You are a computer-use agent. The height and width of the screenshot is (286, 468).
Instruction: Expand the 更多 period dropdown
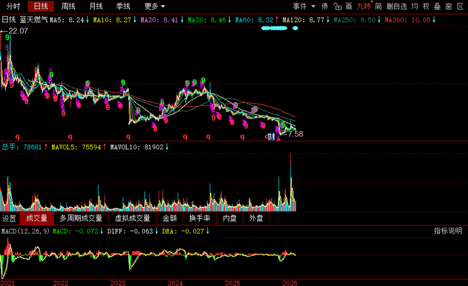[x=155, y=6]
